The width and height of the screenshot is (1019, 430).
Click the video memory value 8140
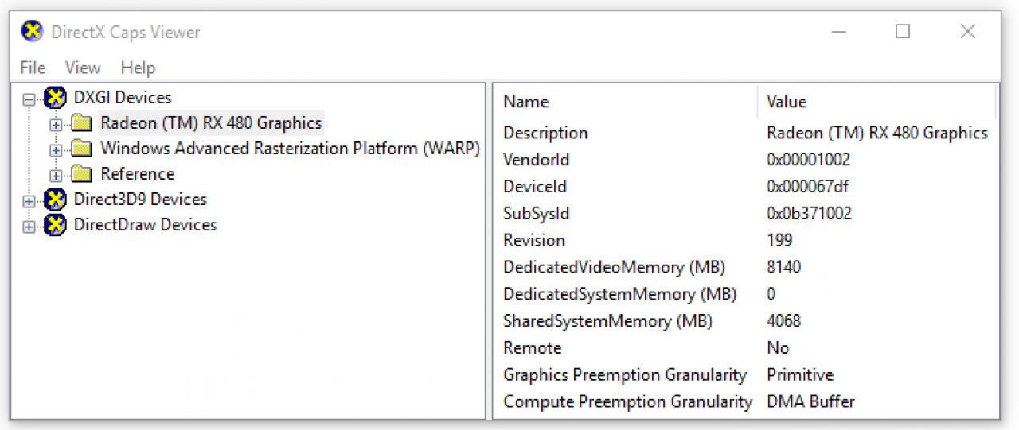tap(783, 267)
